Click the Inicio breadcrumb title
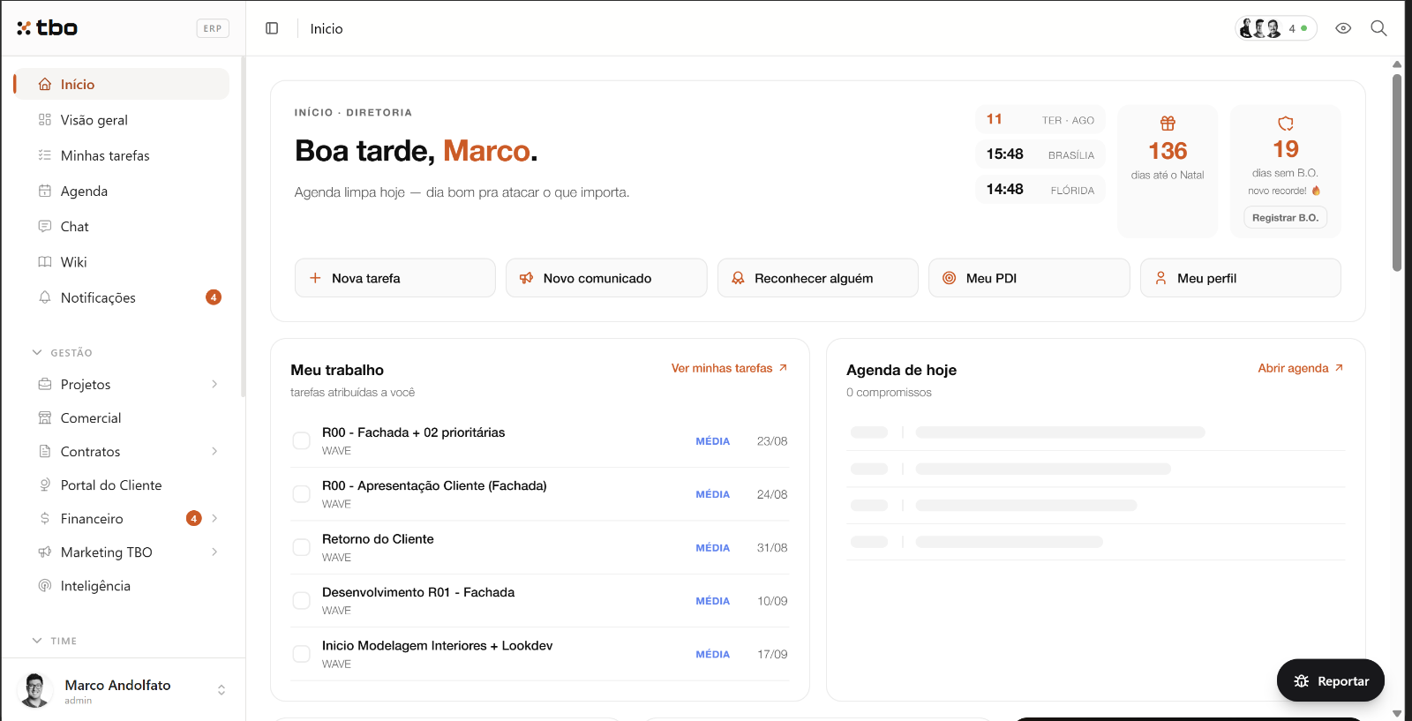Viewport: 1412px width, 721px height. tap(327, 28)
